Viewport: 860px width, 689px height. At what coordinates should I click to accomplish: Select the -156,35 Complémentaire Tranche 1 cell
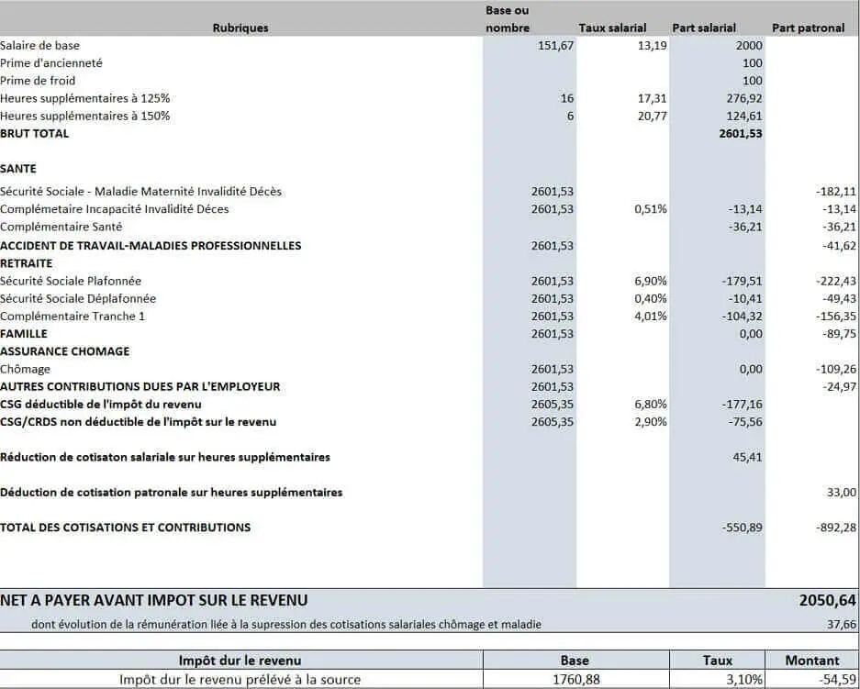(835, 317)
